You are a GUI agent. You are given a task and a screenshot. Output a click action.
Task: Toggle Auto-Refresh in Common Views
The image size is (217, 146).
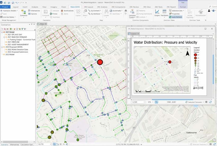coord(175,17)
